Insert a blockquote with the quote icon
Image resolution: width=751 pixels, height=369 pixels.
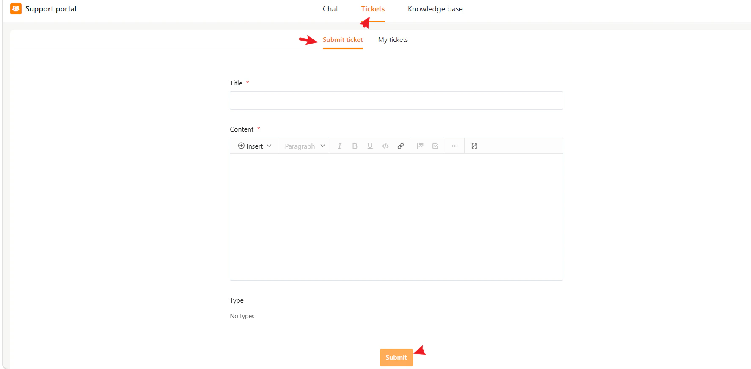(420, 146)
